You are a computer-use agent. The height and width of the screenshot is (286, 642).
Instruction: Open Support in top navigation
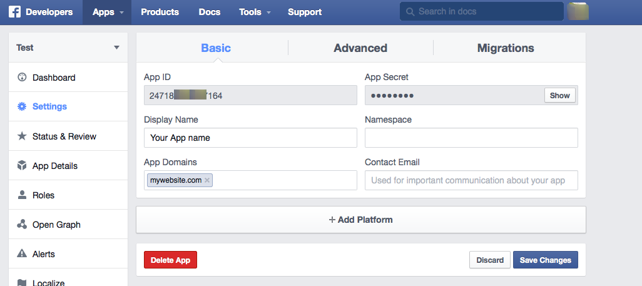305,12
